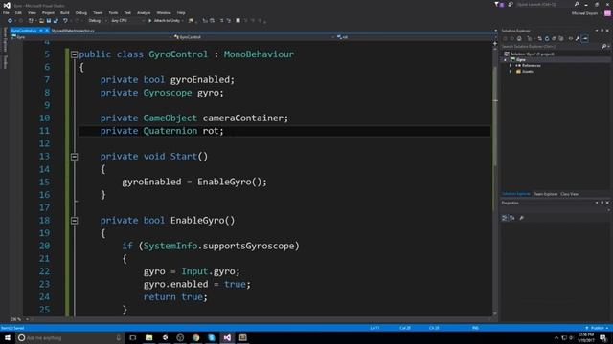
Task: Switch to the second open document tab
Action: [x=73, y=31]
